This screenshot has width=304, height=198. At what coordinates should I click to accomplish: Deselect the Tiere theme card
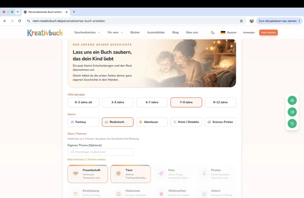tap(130, 174)
